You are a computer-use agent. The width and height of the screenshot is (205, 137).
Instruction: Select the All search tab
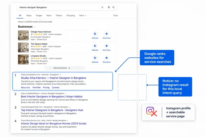(20, 15)
